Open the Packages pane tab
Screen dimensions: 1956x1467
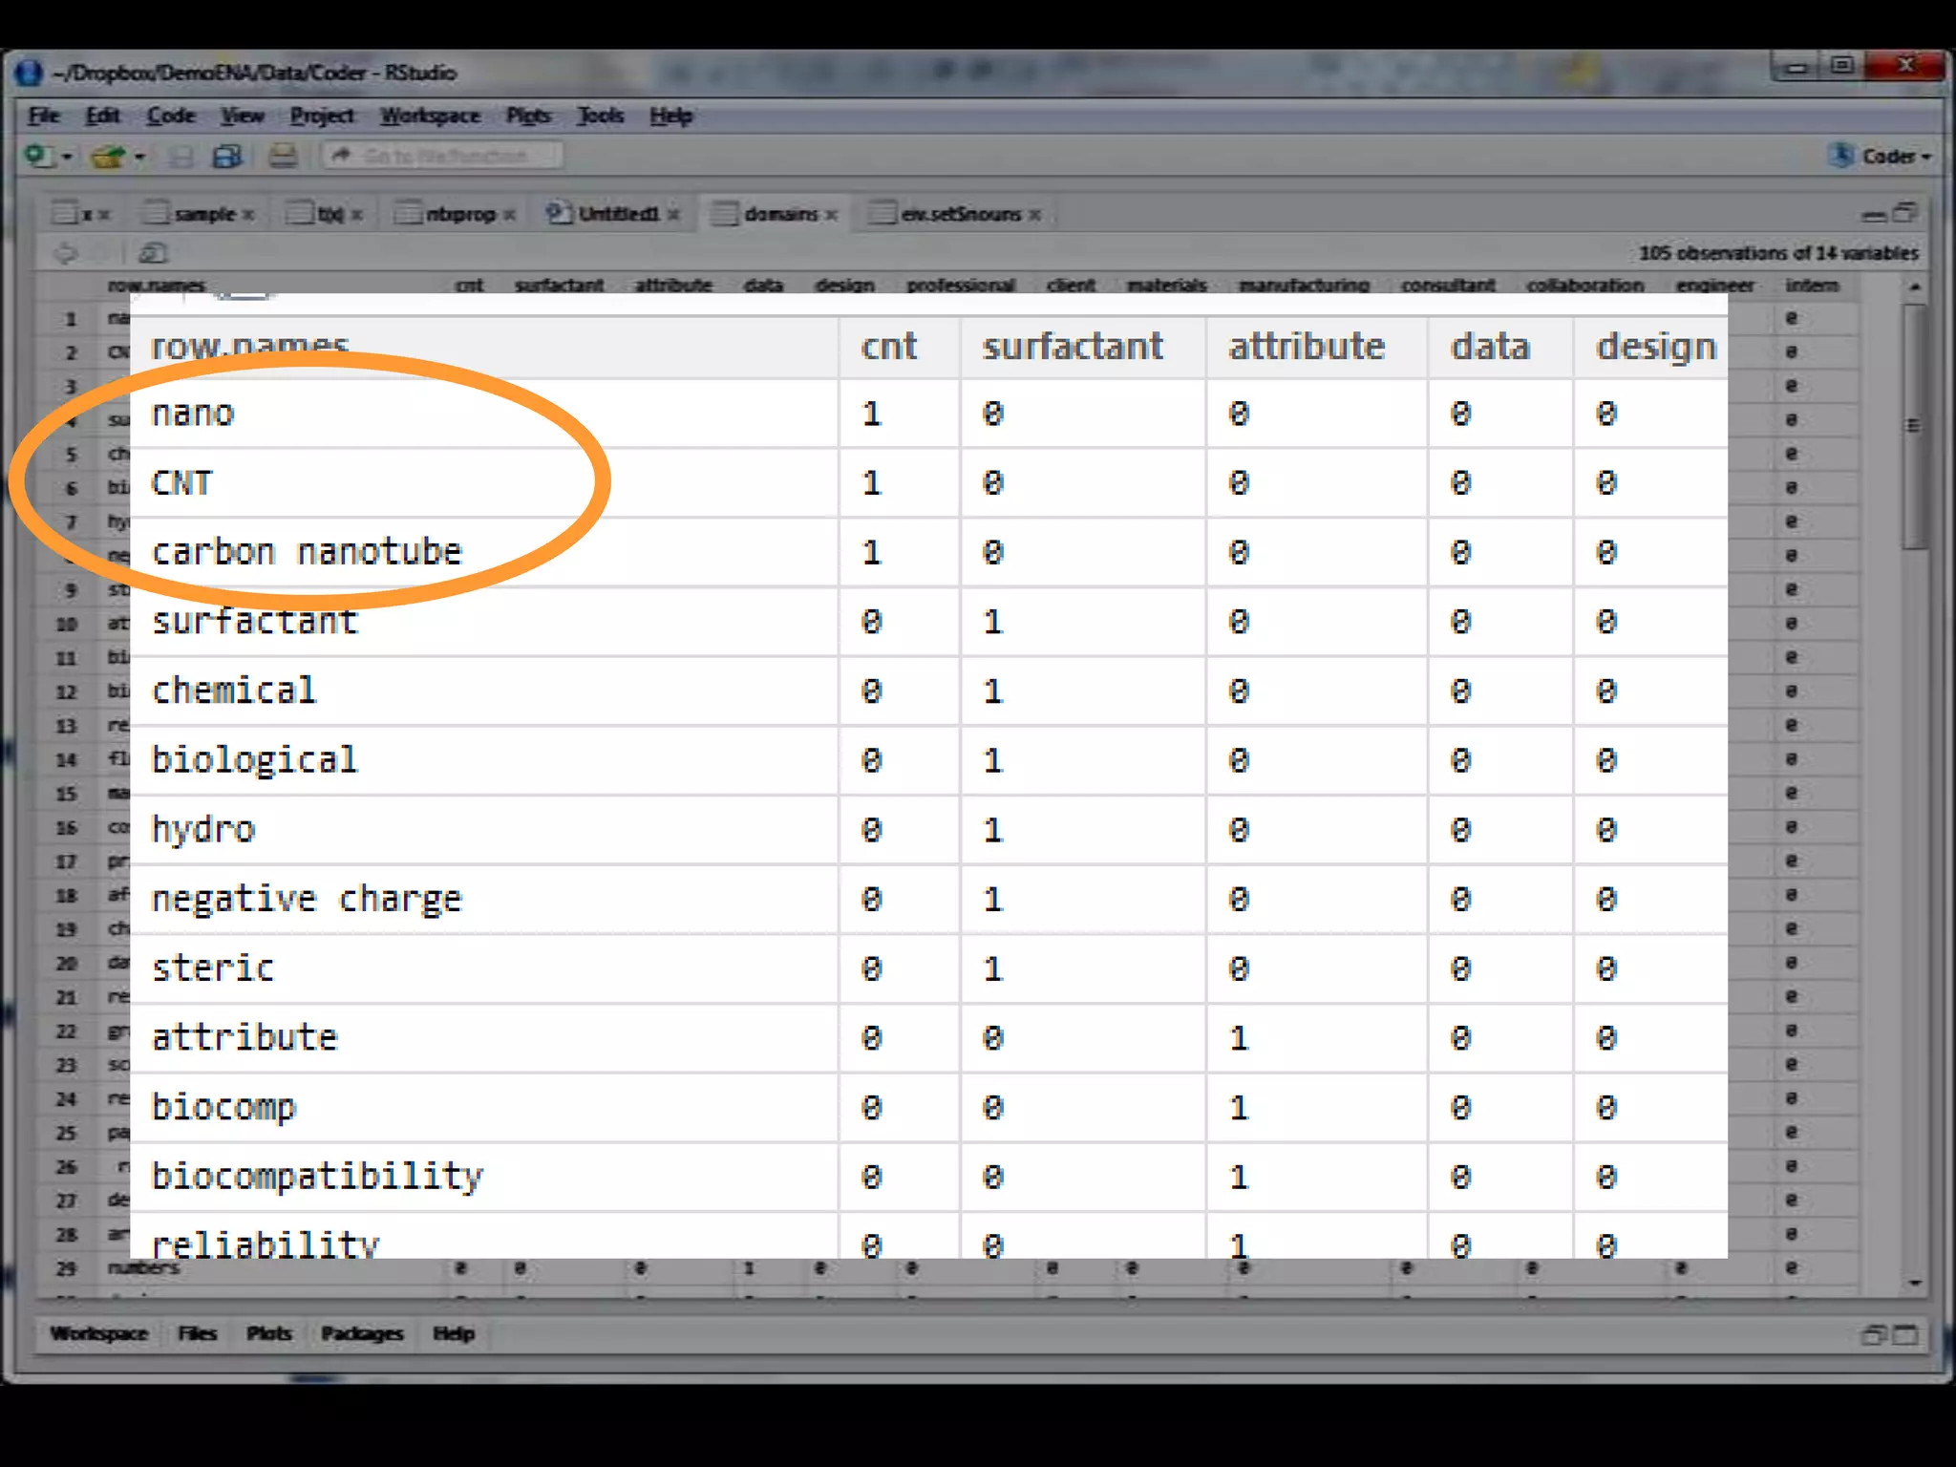pos(361,1333)
